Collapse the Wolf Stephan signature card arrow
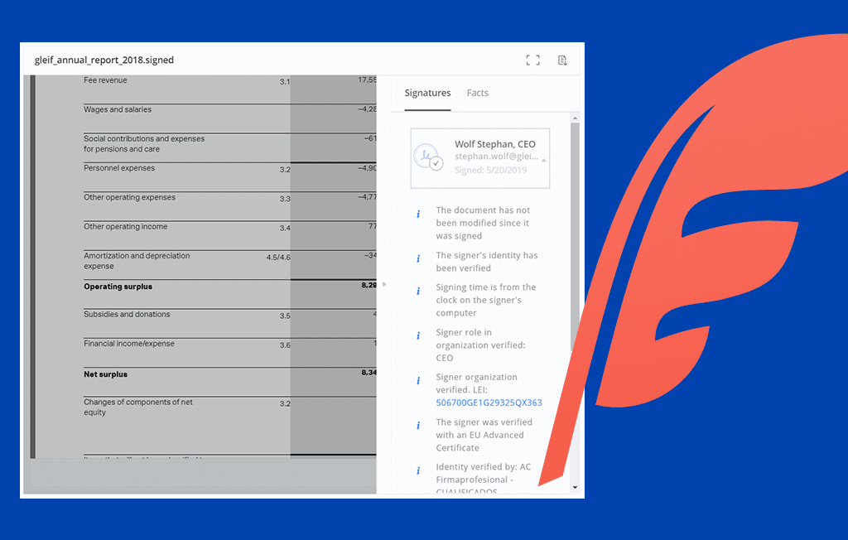Image resolution: width=848 pixels, height=540 pixels. coord(543,160)
